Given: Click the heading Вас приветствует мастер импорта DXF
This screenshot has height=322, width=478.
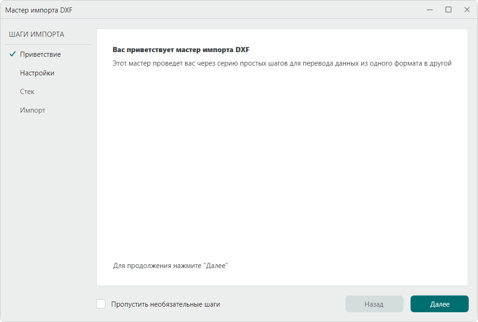Looking at the screenshot, I should coord(181,50).
